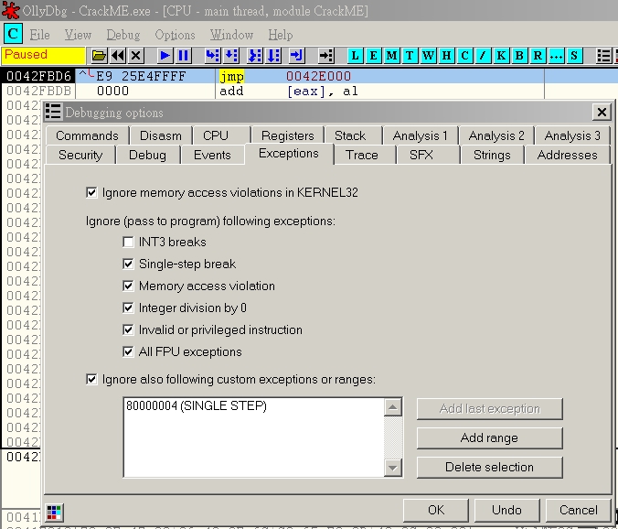The height and width of the screenshot is (529, 618).
Task: Switch to the Security tab
Action: pos(80,155)
